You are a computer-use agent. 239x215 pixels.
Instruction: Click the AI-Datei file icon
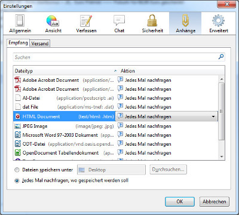[x=18, y=98]
